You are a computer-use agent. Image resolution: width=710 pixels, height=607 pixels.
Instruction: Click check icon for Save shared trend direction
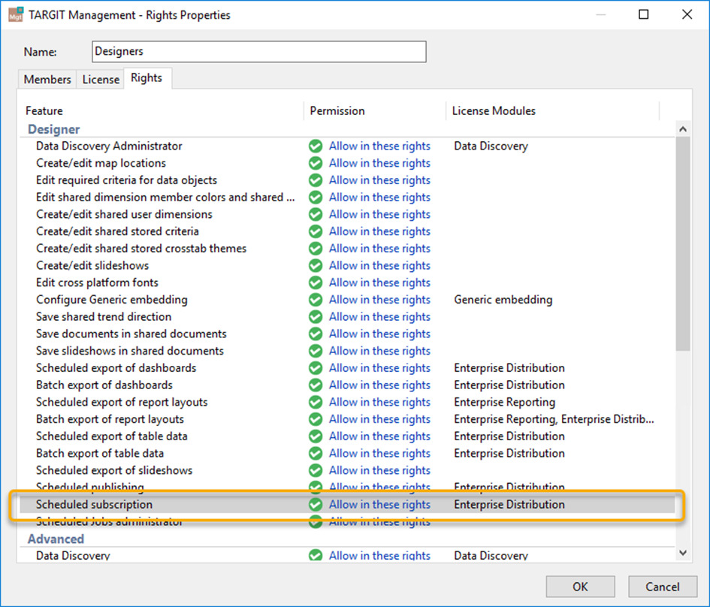point(316,316)
